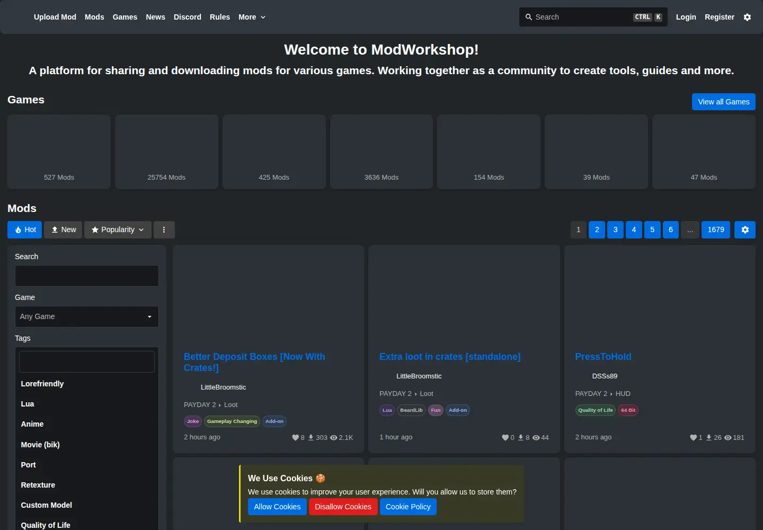The width and height of the screenshot is (763, 530).
Task: Focus the top Search bar
Action: [x=593, y=17]
